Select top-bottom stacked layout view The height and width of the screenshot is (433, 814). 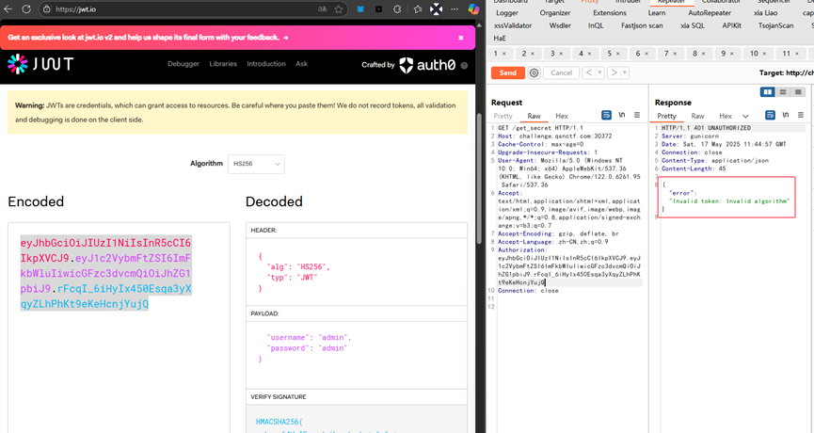783,92
